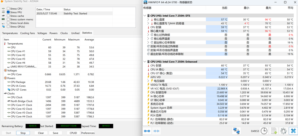Click the icon next to Clocks group in AIDA64
Image resolution: width=298 pixels, height=136 pixels.
point(5,94)
